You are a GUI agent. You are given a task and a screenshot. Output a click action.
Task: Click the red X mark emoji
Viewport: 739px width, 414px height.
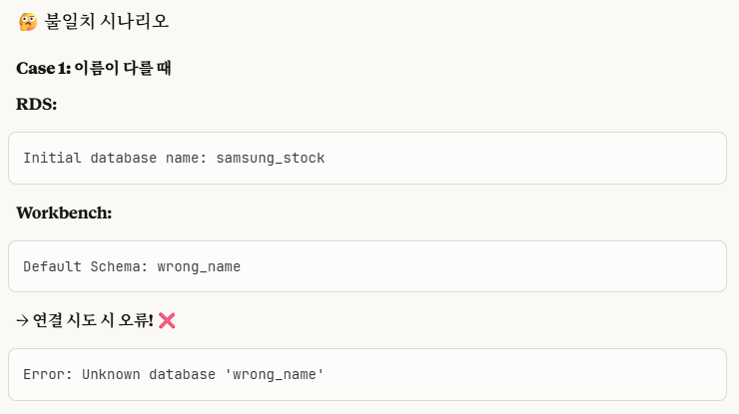coord(167,321)
